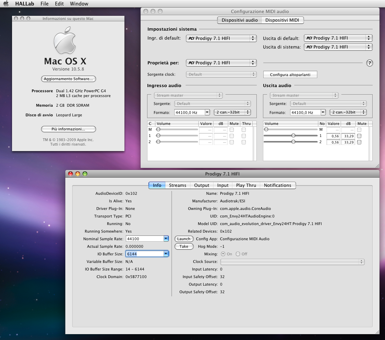Open the File menu
Screen dimensions: 385x340
tap(44, 4)
